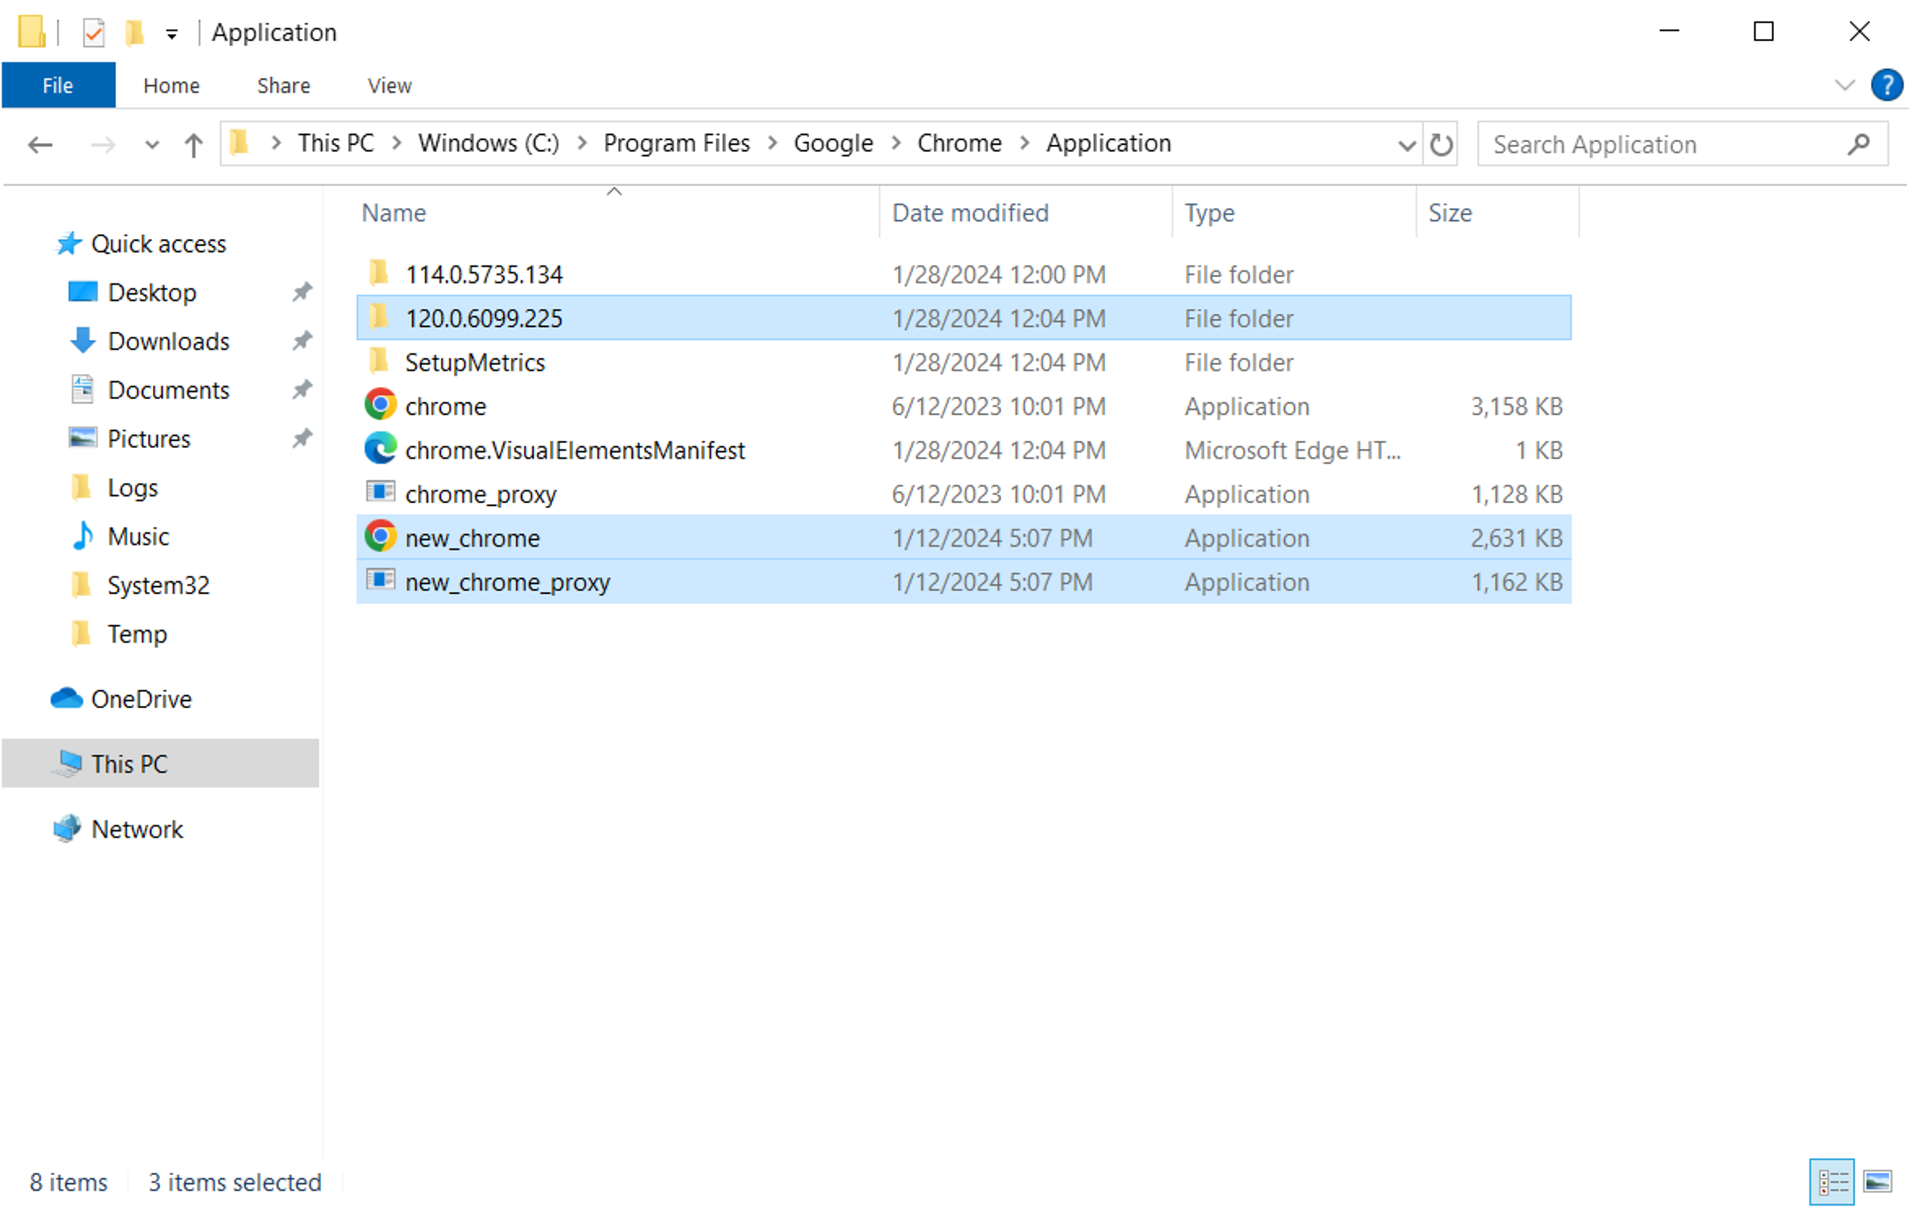Select the 114.0.5735.134 folder icon

(379, 273)
